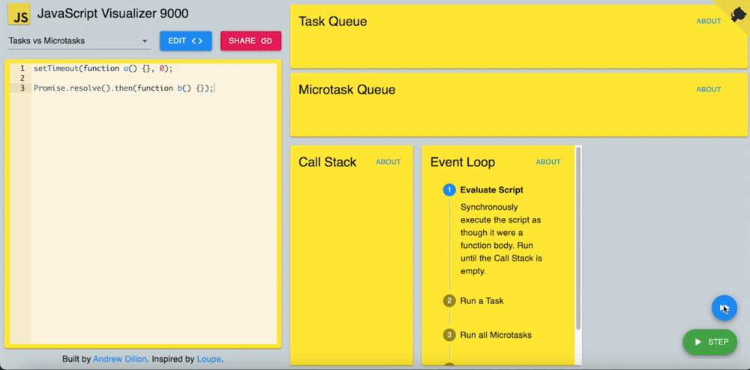Click the Event Loop panel scrollbar

[x=579, y=238]
